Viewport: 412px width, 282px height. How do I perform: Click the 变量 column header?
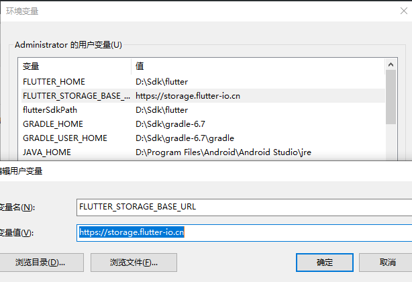point(74,66)
